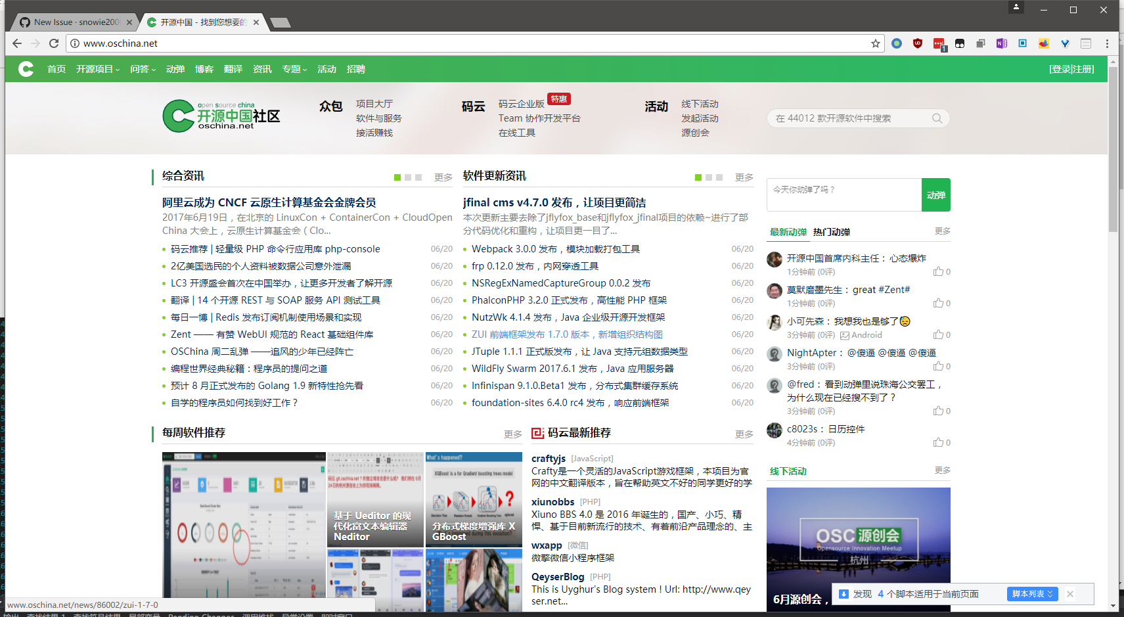Expand the 开源项目 dropdown menu
Image resolution: width=1124 pixels, height=617 pixels.
point(98,69)
